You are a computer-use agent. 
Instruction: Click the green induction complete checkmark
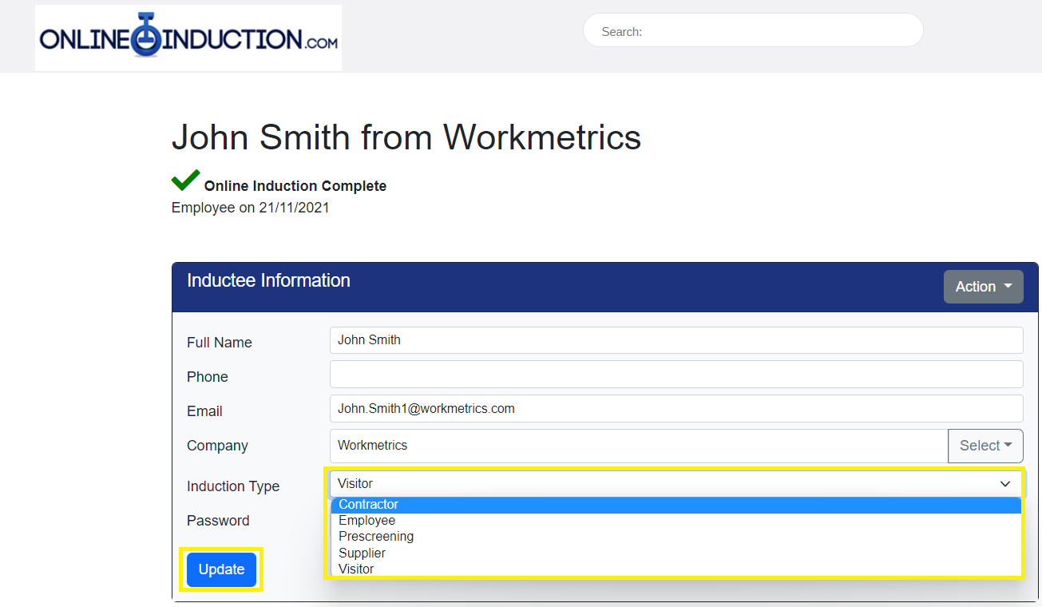click(x=185, y=181)
